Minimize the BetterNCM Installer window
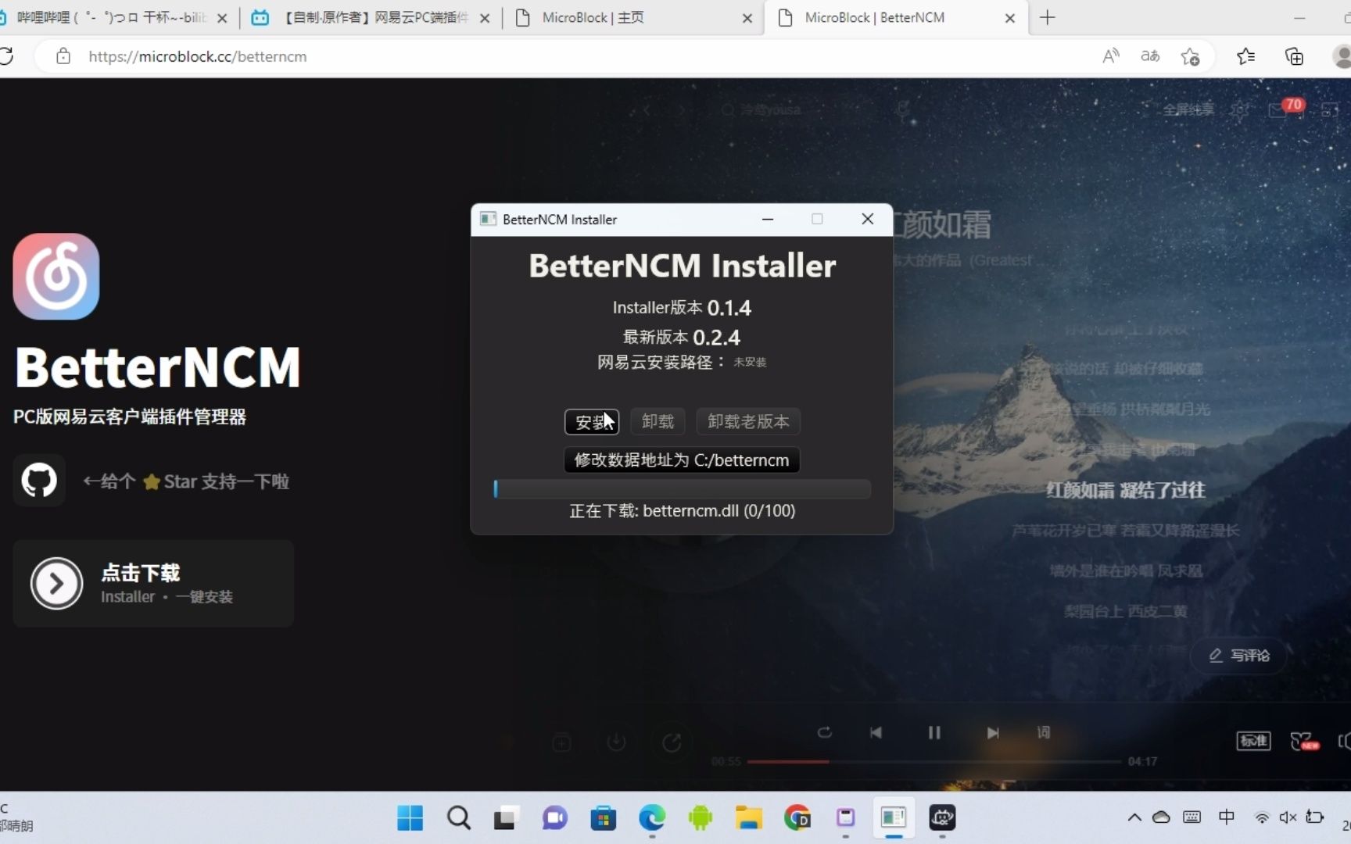The width and height of the screenshot is (1351, 844). click(x=768, y=220)
